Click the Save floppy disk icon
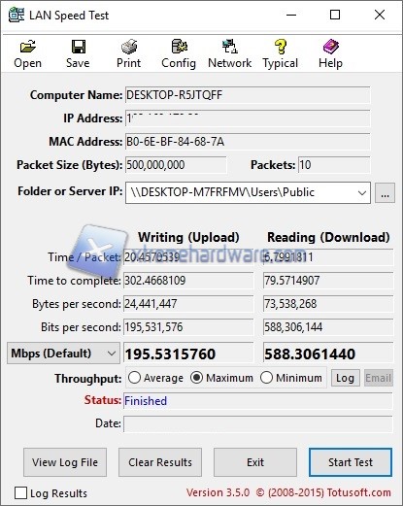Screen dimensions: 403x506 78,47
